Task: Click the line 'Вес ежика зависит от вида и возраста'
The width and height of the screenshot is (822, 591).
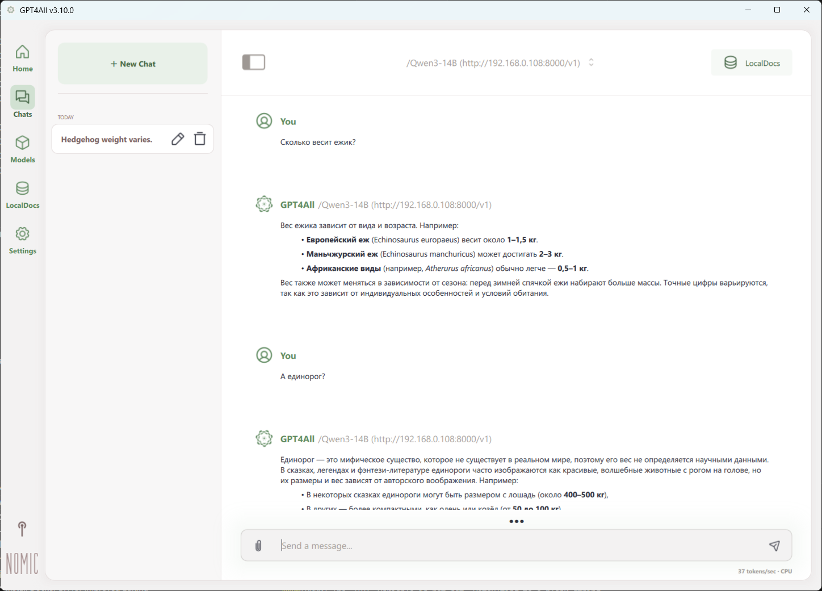Action: 370,225
